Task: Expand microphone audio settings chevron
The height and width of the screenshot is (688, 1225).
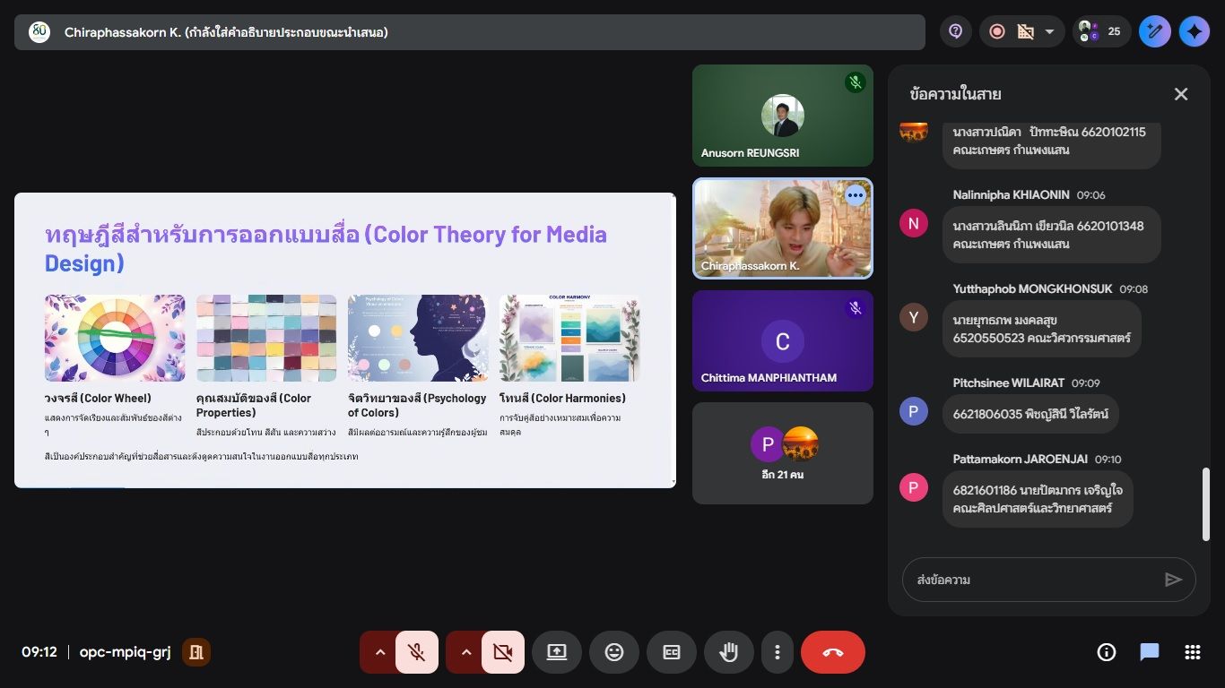Action: pos(379,652)
